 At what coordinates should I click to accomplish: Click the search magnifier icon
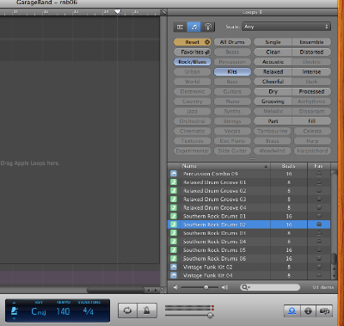(x=245, y=287)
